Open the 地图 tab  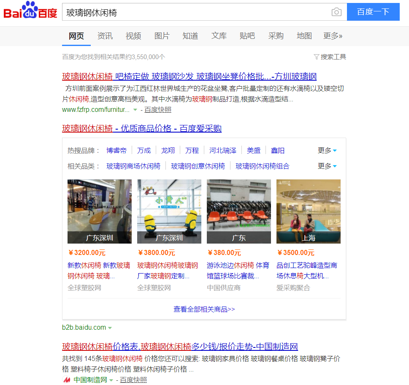pos(304,36)
